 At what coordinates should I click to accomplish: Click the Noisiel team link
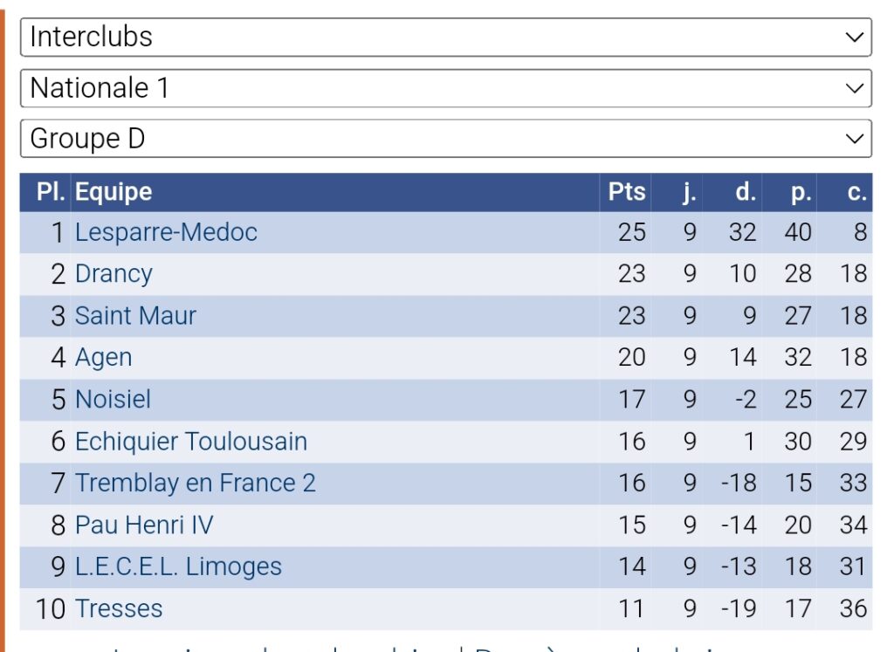113,400
